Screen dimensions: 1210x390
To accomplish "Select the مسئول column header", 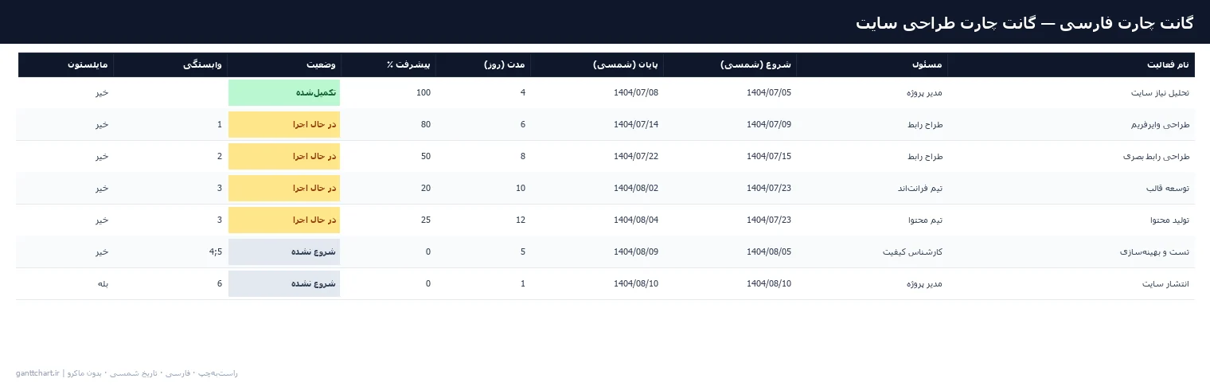I will click(x=872, y=64).
